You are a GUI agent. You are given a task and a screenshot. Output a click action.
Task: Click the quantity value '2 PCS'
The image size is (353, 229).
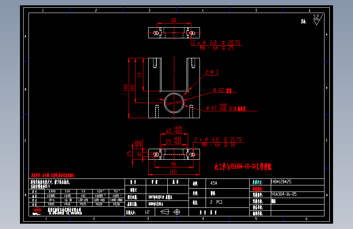[216, 202]
